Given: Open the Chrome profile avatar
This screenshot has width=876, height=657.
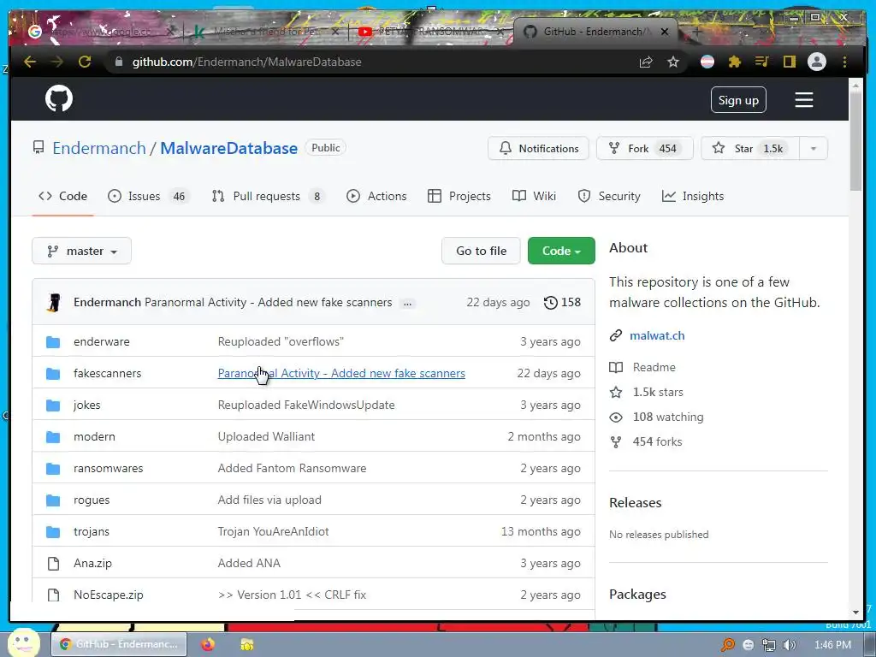Looking at the screenshot, I should click(x=817, y=62).
